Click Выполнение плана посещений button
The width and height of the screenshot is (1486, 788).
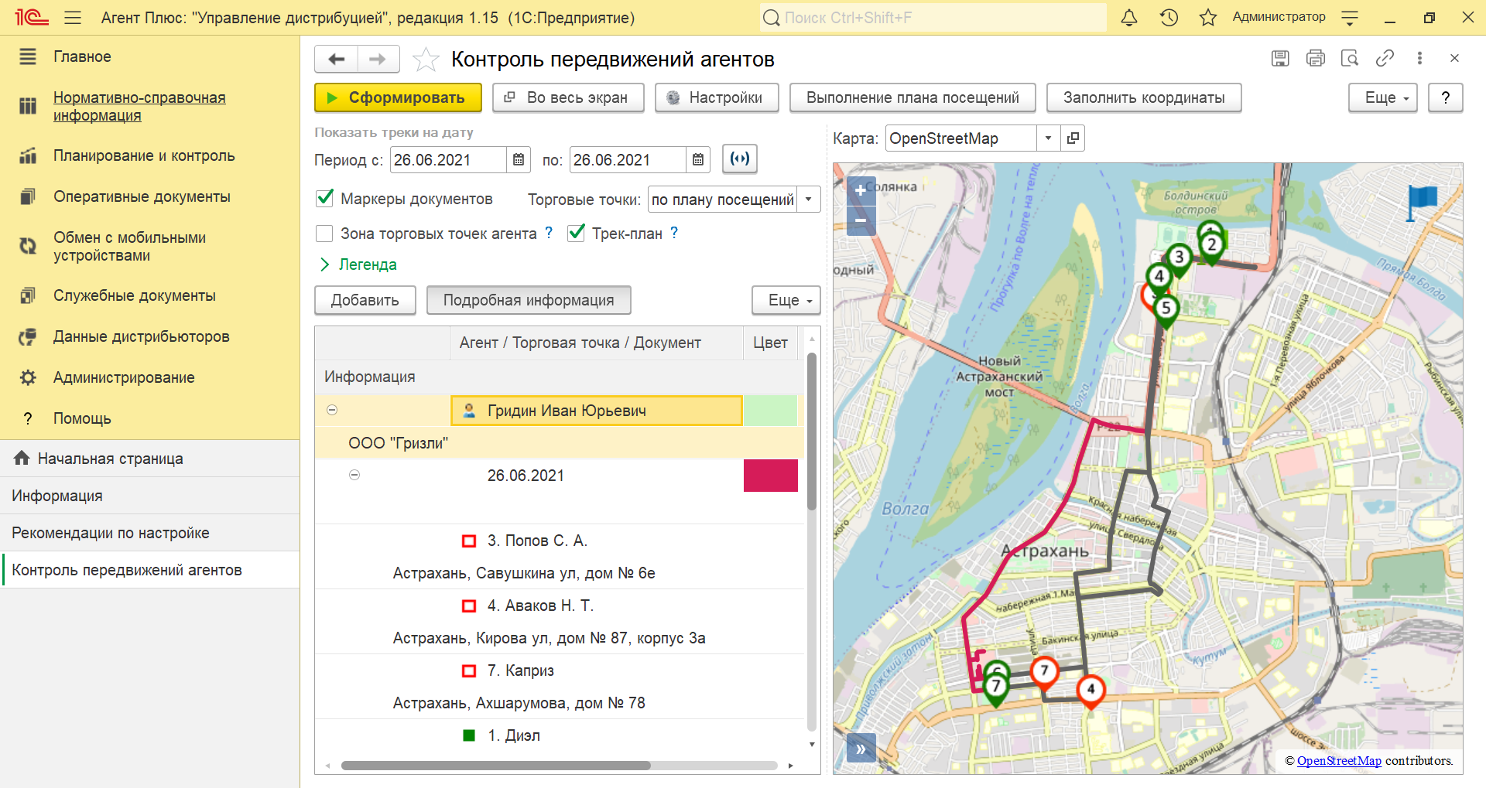click(x=912, y=97)
